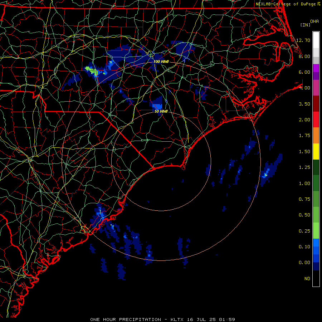Viewport: 322px width, 322px height.
Task: Click the ONE HOUR PRECIPITATION title text
Action: click(x=126, y=319)
